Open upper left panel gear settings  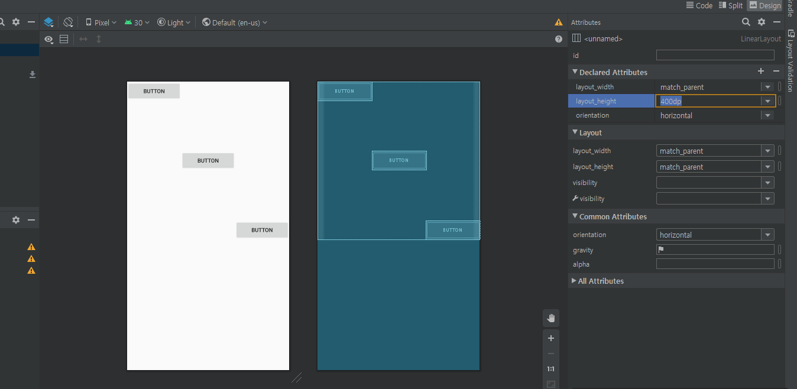tap(16, 22)
